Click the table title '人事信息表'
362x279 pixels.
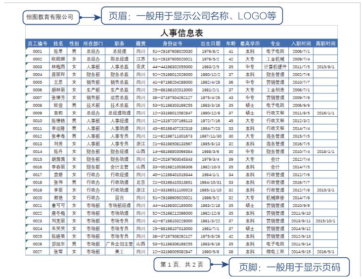181,33
